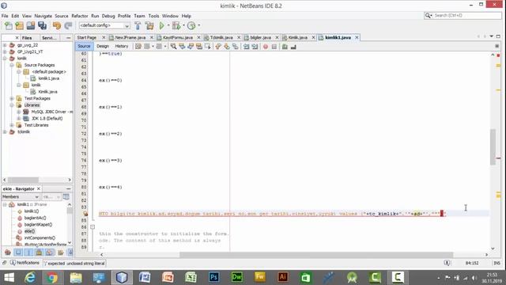Click the Save All toolbar icon
This screenshot has width=506, height=285.
tap(42, 25)
